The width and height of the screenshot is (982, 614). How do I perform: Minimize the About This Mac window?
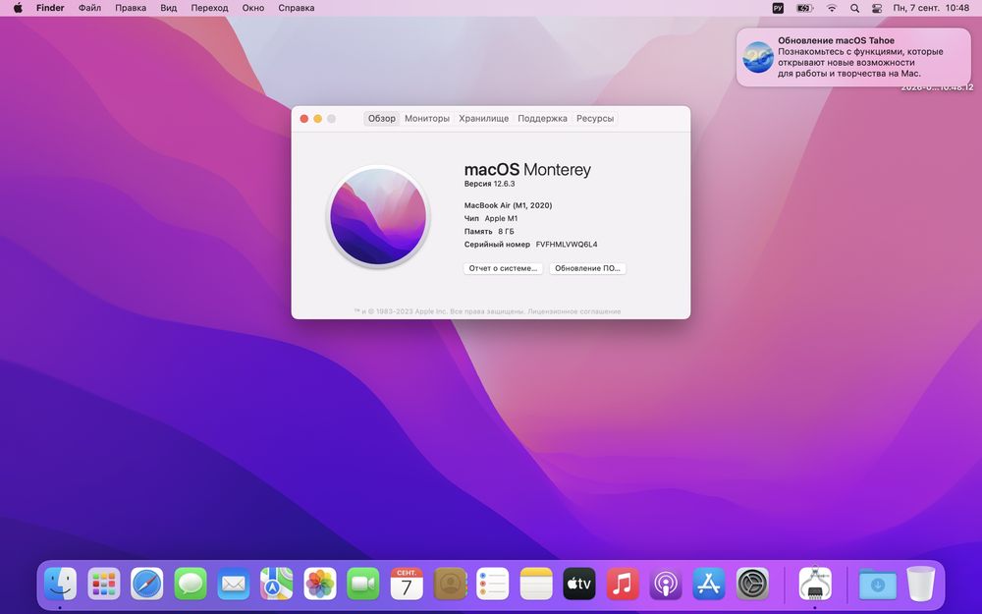click(x=318, y=119)
